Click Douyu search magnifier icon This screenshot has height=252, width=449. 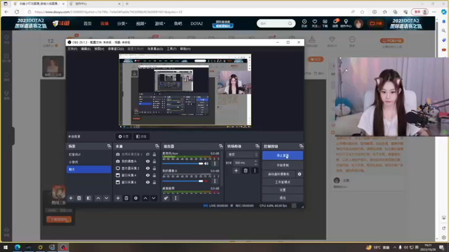coord(290,24)
